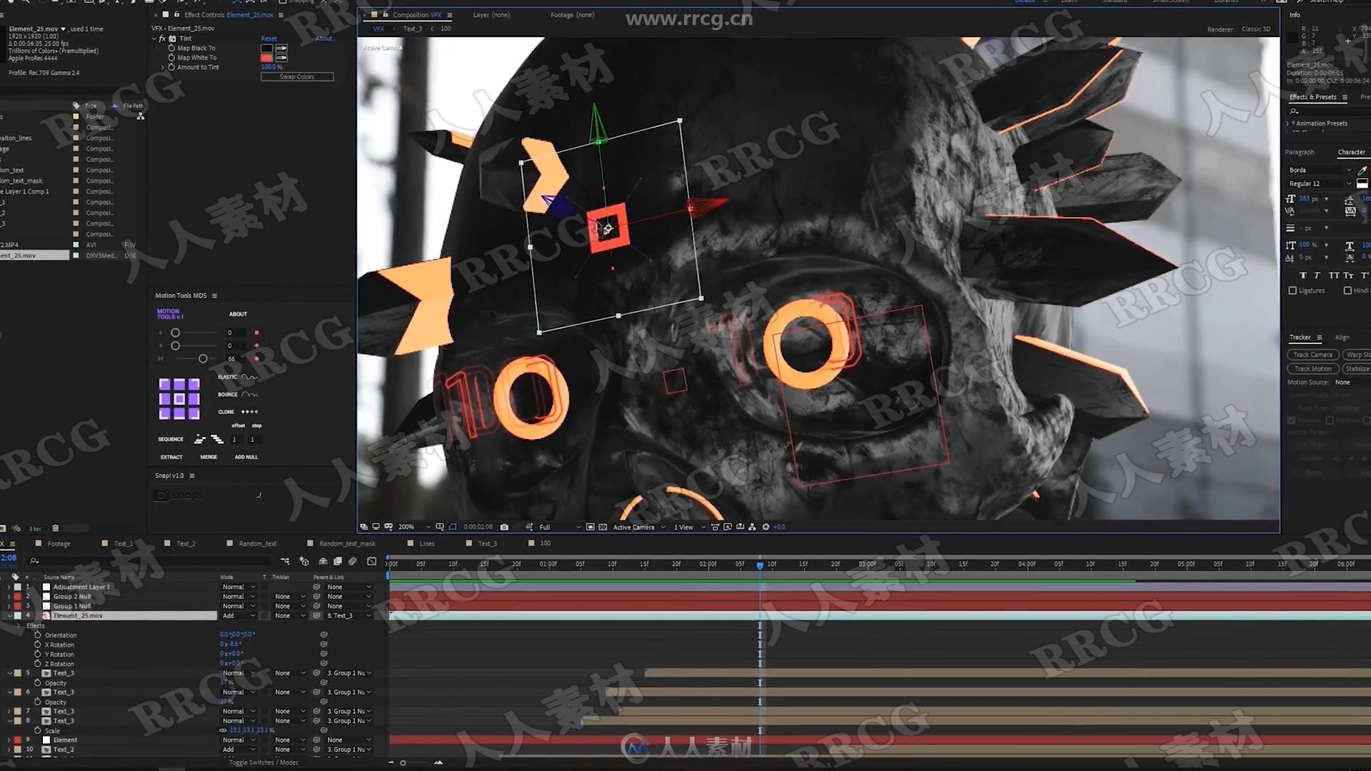Click eyedropper icon in Character panel
Viewport: 1371px width, 771px height.
[x=1362, y=170]
